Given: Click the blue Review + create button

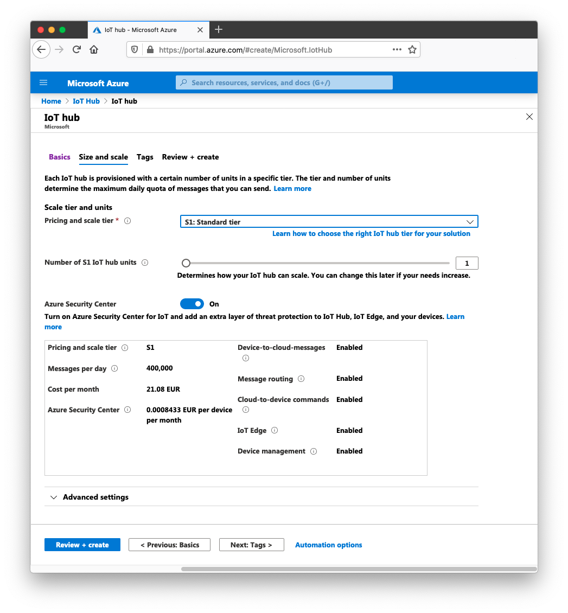Looking at the screenshot, I should coord(82,545).
